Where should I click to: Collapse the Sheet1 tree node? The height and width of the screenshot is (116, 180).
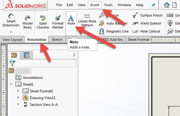[11, 84]
